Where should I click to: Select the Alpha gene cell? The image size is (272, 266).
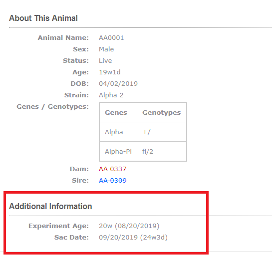coord(118,132)
